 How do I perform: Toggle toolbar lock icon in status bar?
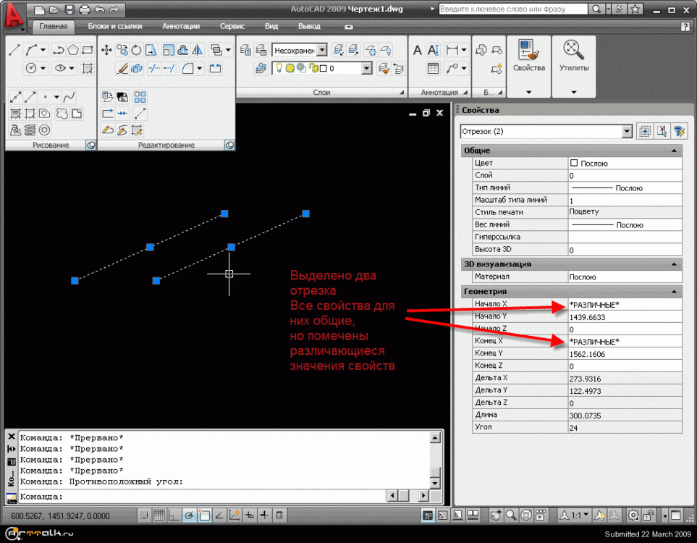(x=649, y=515)
